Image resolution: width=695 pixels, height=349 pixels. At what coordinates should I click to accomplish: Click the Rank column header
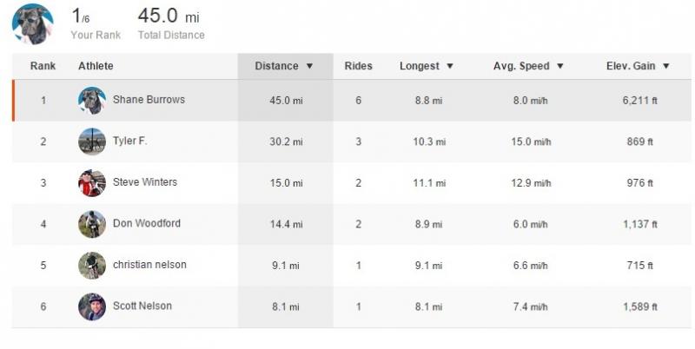coord(43,66)
